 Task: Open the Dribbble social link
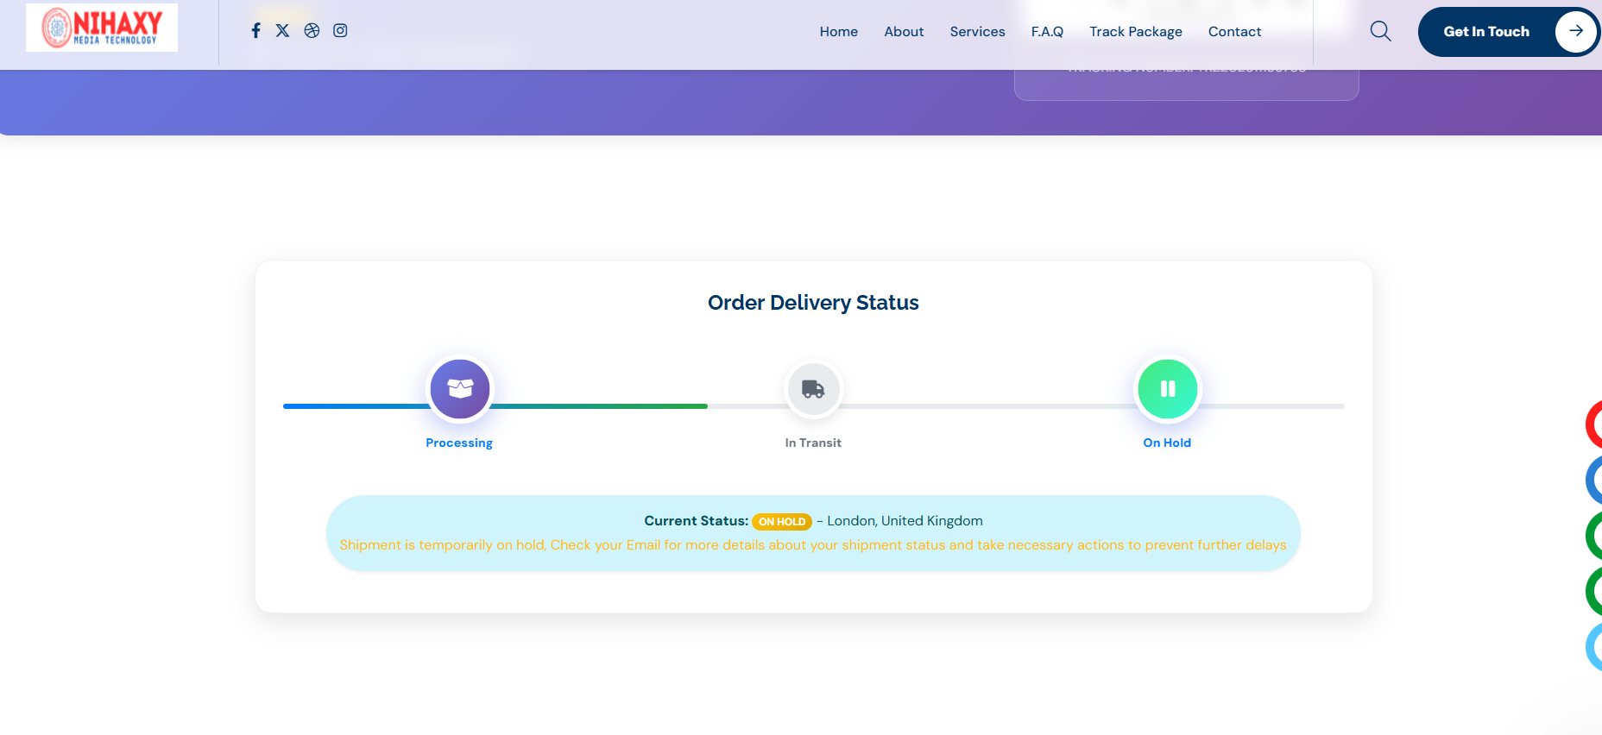(312, 31)
